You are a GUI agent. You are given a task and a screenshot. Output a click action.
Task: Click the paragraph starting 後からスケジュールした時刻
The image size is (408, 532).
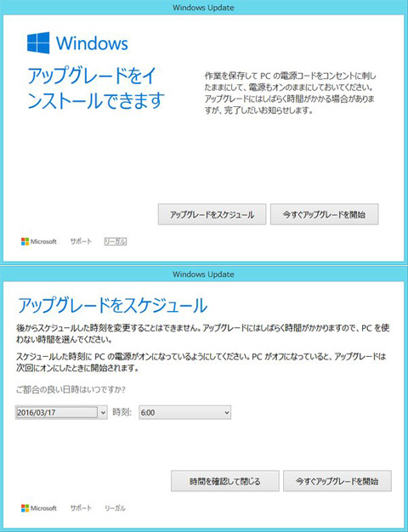pyautogui.click(x=202, y=334)
